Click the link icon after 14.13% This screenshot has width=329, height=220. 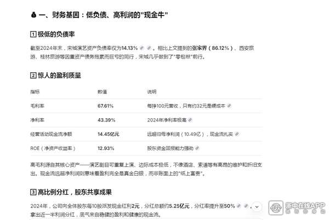[141, 48]
